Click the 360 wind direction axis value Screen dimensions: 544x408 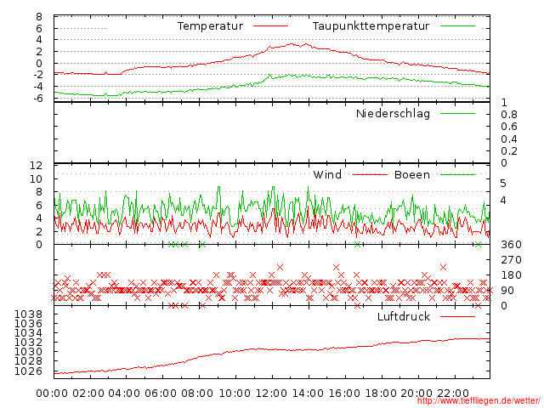coord(511,245)
